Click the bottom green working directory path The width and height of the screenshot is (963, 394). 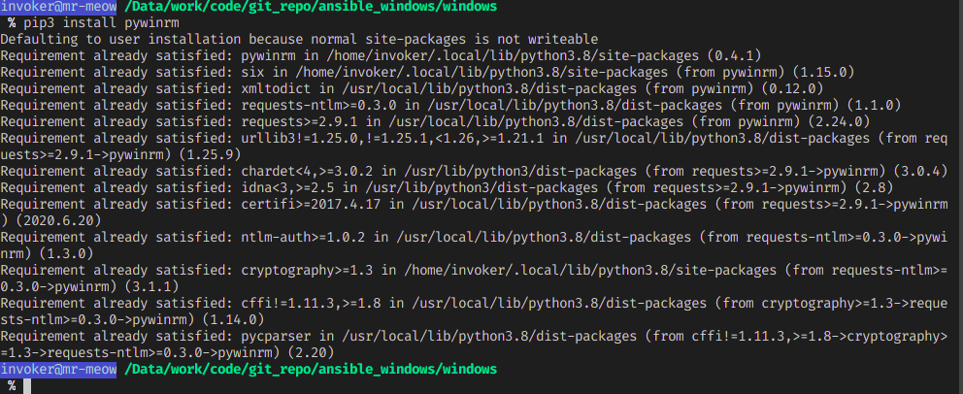tap(310, 369)
